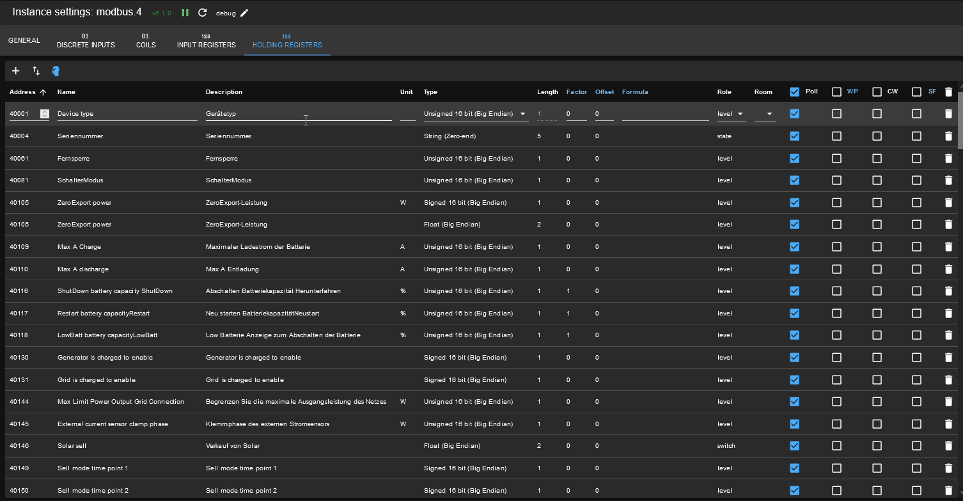963x501 pixels.
Task: Delete the Max A discharge row
Action: [x=948, y=269]
